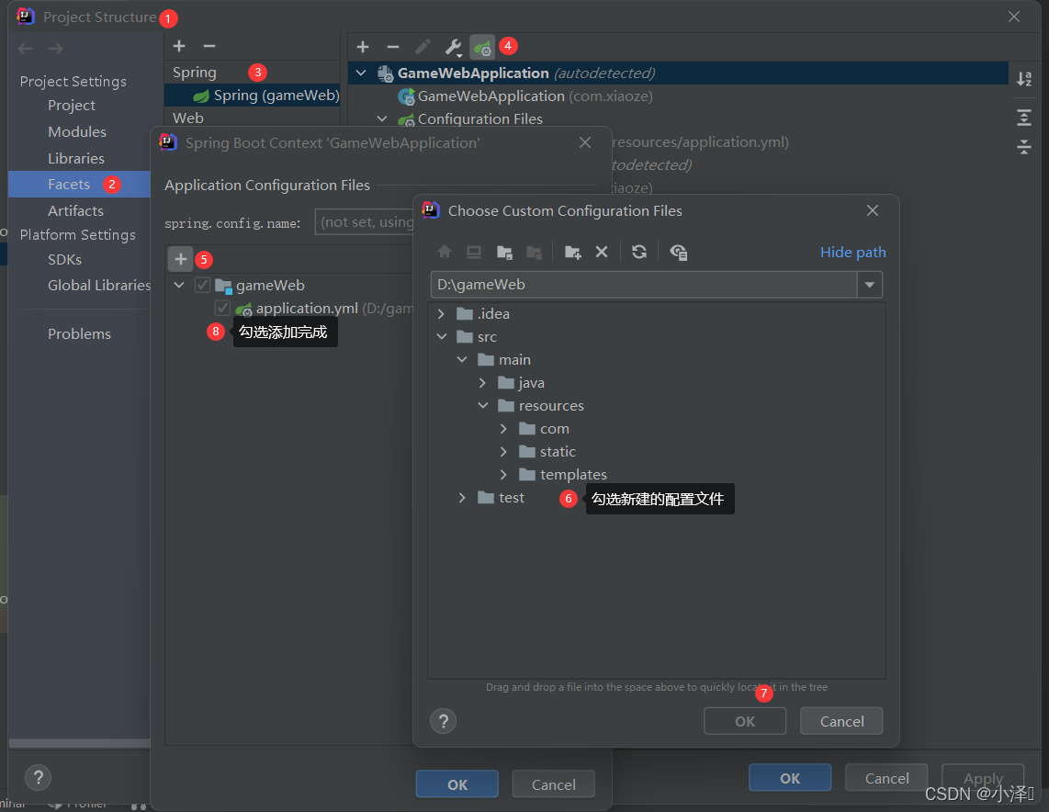Click the project directory icon in file chooser
The width and height of the screenshot is (1049, 812).
pyautogui.click(x=504, y=253)
